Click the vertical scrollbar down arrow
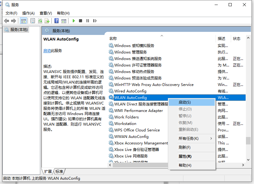Screen dimensions: 254x184 coord(248,160)
